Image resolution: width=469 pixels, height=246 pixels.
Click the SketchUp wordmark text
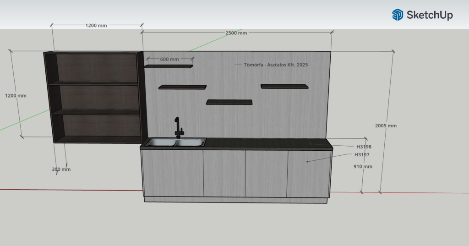coord(430,15)
